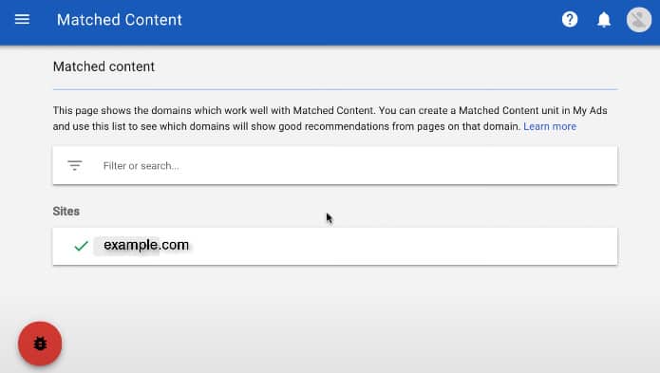The image size is (660, 373).
Task: Open the help question mark icon
Action: pyautogui.click(x=570, y=19)
